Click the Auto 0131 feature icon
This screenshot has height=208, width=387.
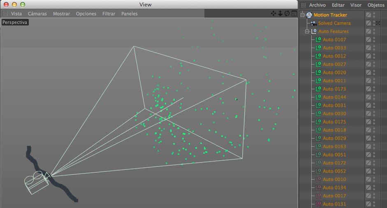(x=318, y=204)
